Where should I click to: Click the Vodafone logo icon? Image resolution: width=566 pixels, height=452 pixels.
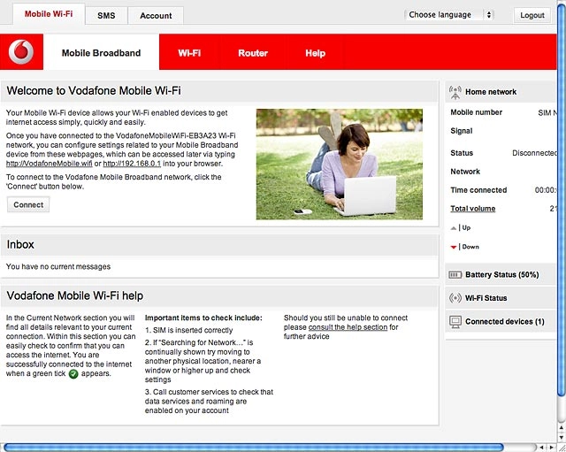pos(21,52)
